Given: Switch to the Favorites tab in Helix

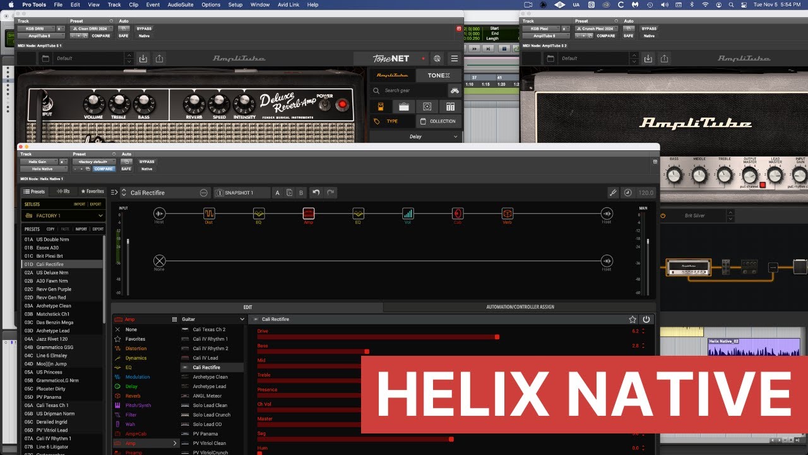Looking at the screenshot, I should 92,191.
